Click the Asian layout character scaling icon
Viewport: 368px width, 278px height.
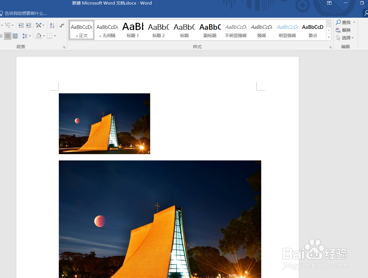[39, 25]
